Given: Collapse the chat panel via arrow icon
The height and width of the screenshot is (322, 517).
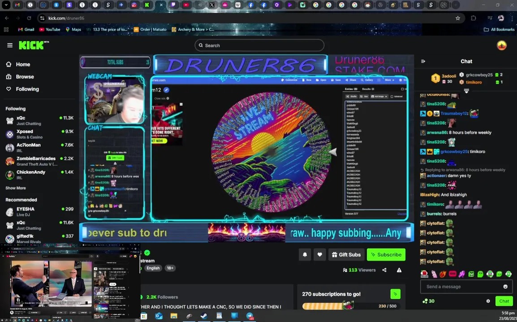Looking at the screenshot, I should [x=423, y=61].
